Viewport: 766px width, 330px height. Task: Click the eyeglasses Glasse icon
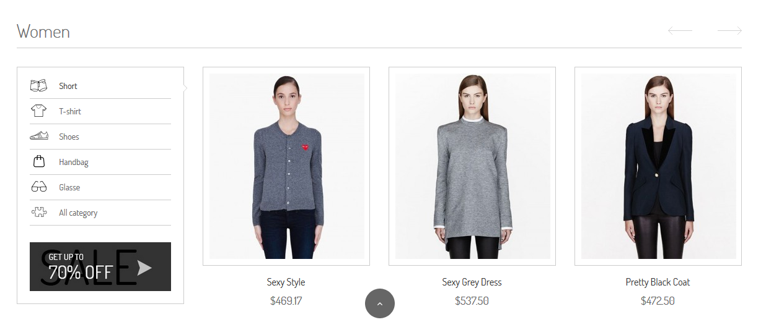[38, 187]
